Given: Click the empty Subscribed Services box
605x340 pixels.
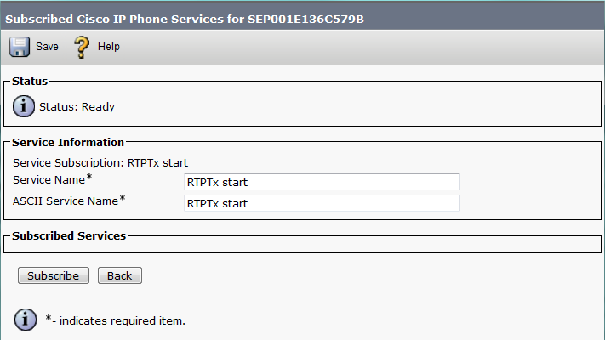Looking at the screenshot, I should (x=302, y=246).
